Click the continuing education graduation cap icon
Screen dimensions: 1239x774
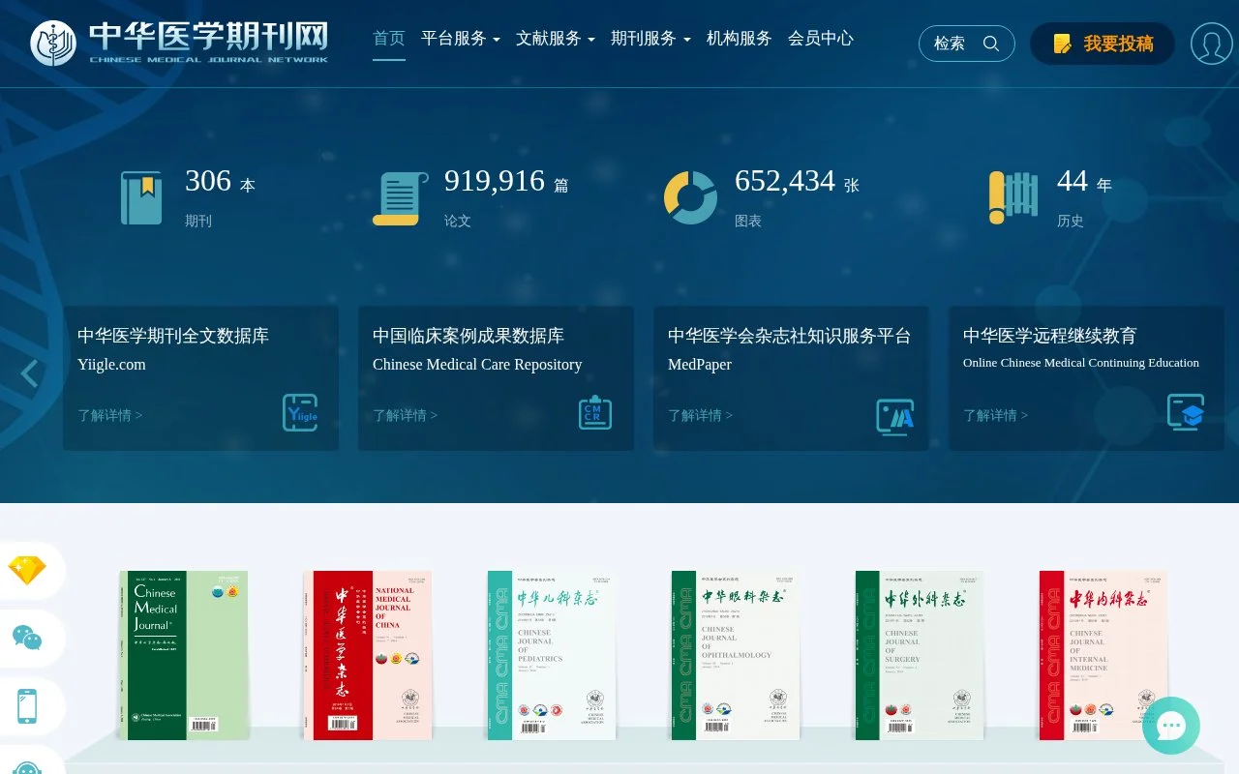[1186, 411]
